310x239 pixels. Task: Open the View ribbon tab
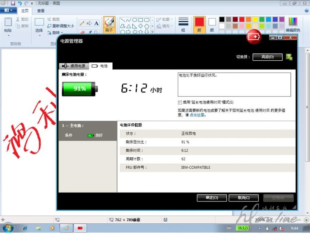tap(41, 11)
